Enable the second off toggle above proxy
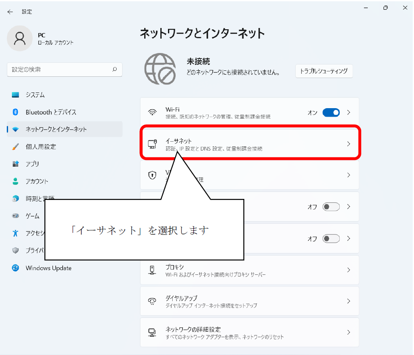This screenshot has height=355, width=414. pyautogui.click(x=331, y=238)
